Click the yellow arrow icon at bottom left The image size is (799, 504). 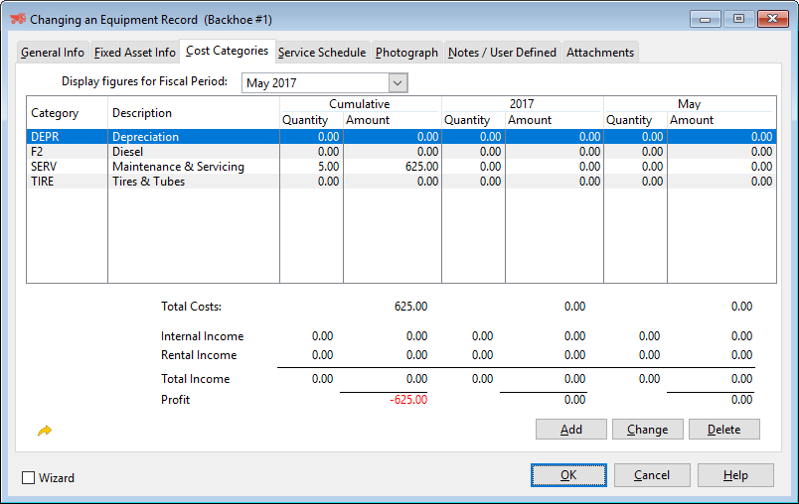click(45, 431)
